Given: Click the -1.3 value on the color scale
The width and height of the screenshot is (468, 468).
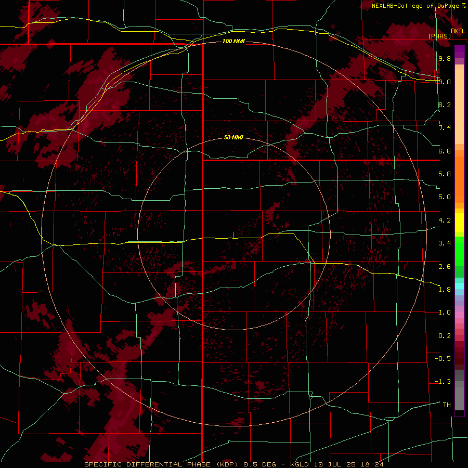Looking at the screenshot, I should point(443,382).
